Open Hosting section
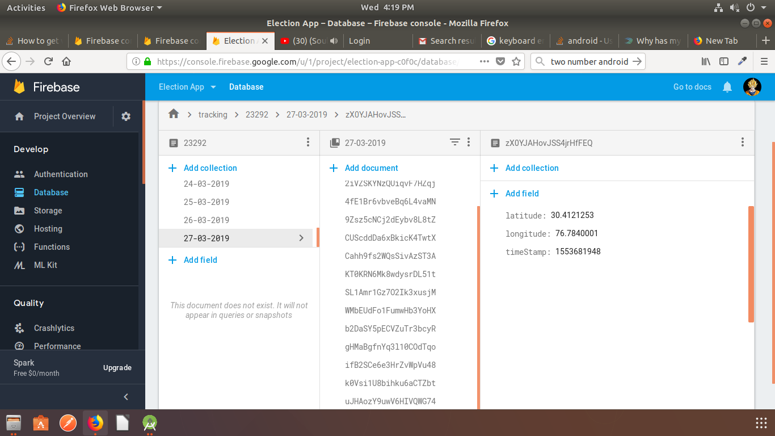The image size is (775, 436). (48, 229)
